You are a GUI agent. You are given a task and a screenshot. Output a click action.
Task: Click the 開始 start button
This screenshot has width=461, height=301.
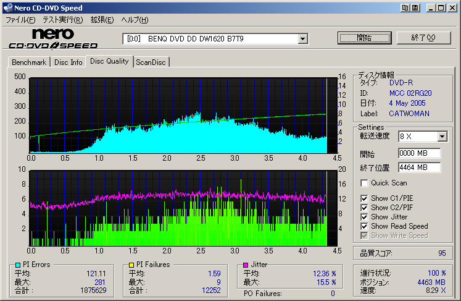365,38
